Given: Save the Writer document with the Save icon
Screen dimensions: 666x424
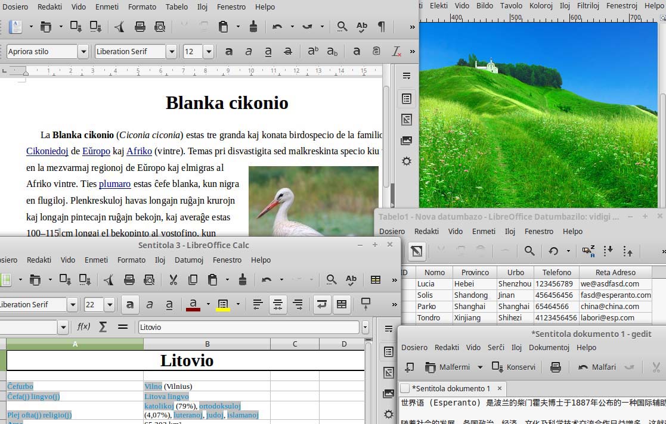Looking at the screenshot, I should pyautogui.click(x=76, y=27).
